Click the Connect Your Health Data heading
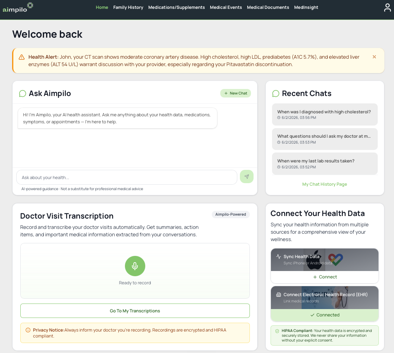 pos(317,213)
